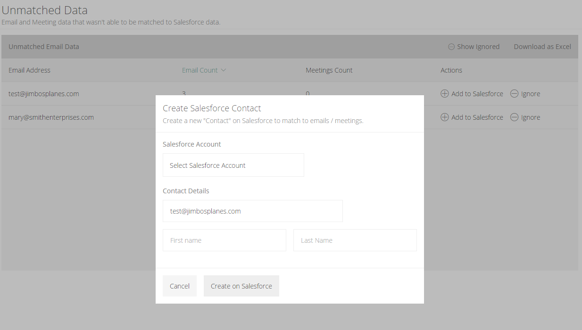Screen dimensions: 582x330
Task: Click Download as Excel link
Action: tap(542, 47)
